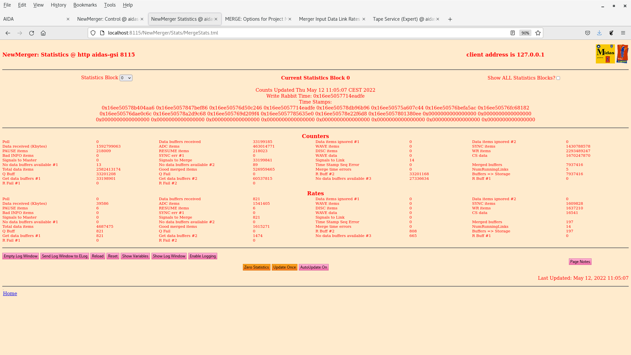
Task: Open the browser home page icon
Action: tap(43, 33)
